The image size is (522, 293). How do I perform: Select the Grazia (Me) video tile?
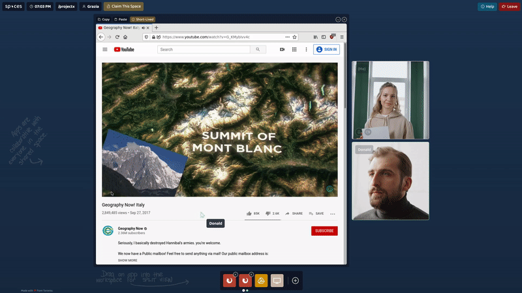point(390,100)
